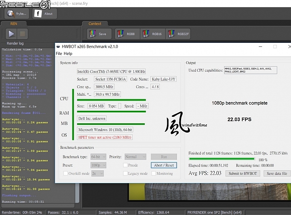Image resolution: width=291 pixels, height=215 pixels.
Task: Click the Kaby Lake-U/Y code name field
Action: (x=163, y=79)
